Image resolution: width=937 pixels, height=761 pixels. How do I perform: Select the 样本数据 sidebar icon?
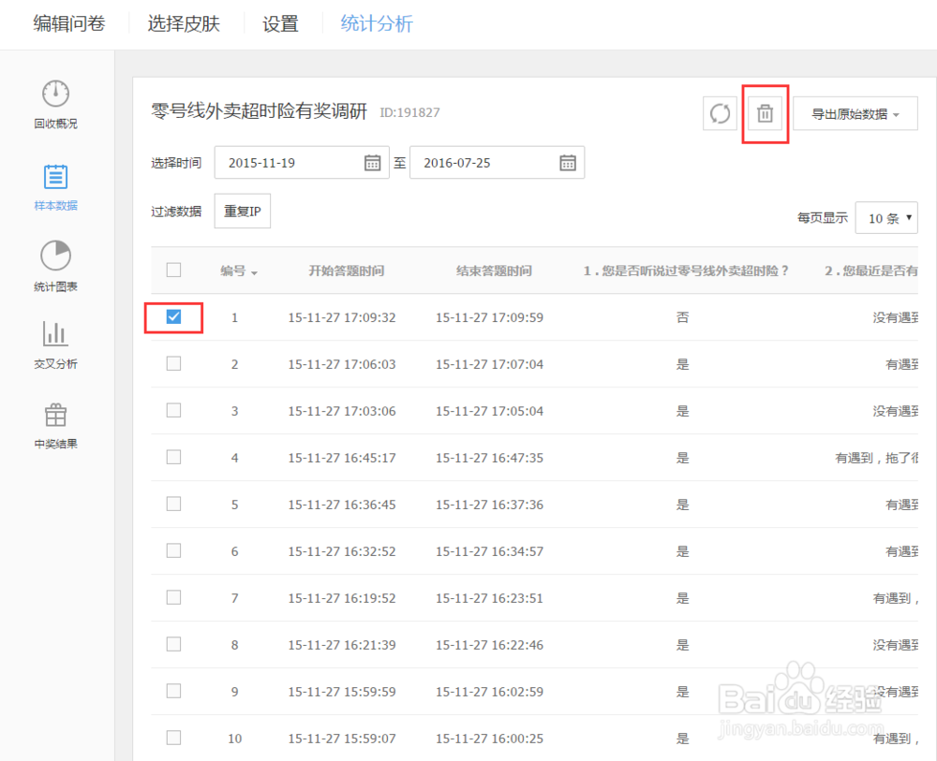point(54,186)
